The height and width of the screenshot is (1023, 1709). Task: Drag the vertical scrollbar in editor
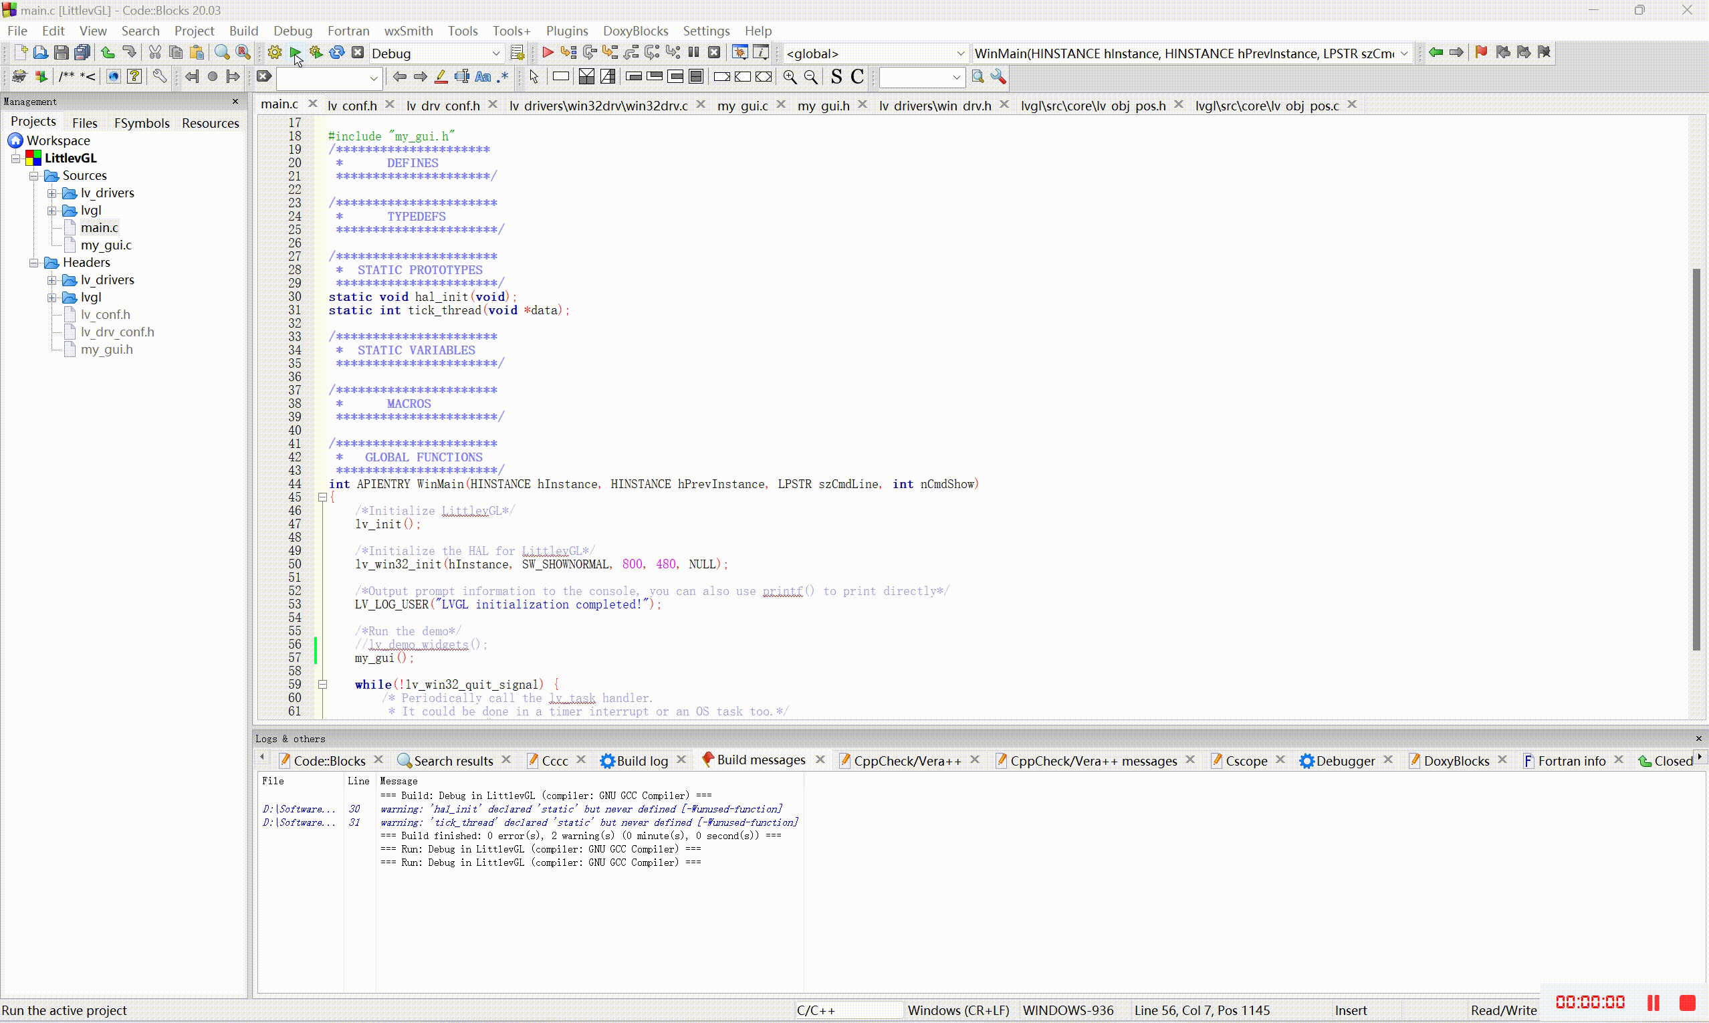click(x=1696, y=427)
